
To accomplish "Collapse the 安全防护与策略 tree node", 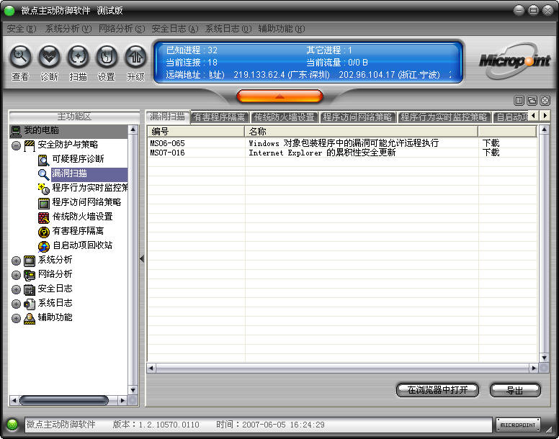I will [16, 145].
